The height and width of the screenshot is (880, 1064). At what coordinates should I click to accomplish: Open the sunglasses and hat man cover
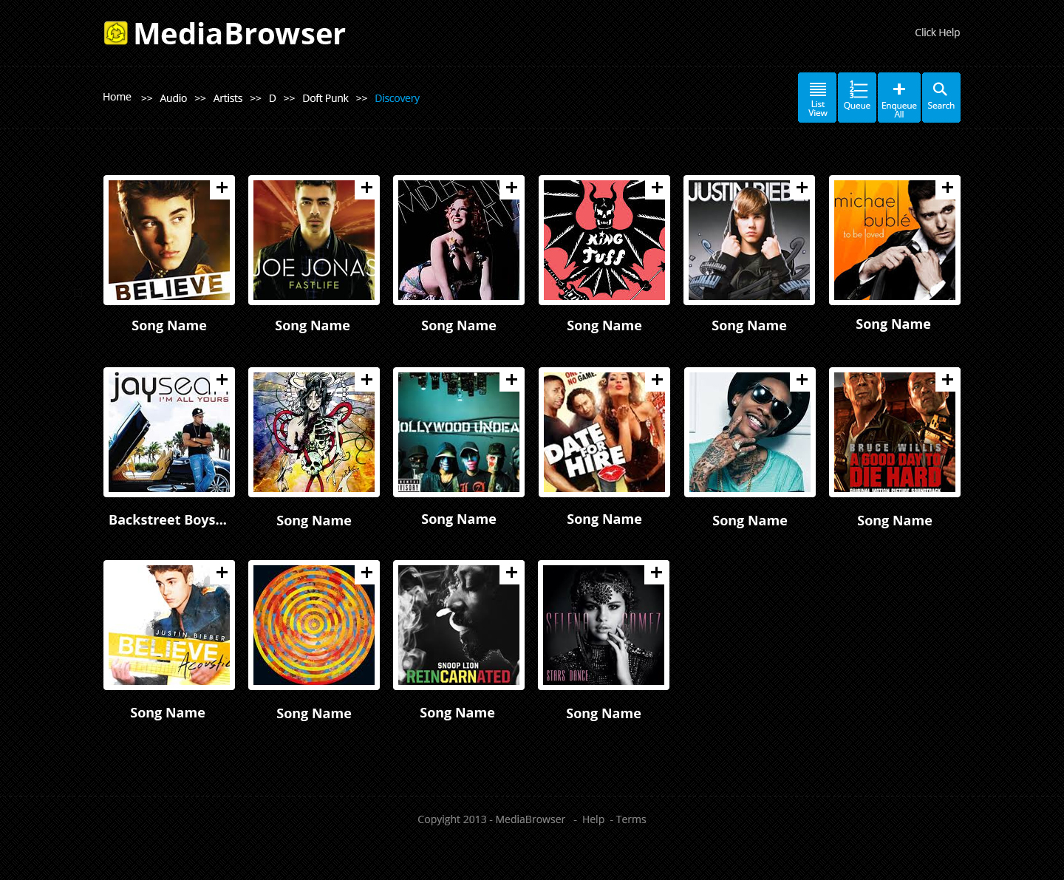(x=750, y=432)
